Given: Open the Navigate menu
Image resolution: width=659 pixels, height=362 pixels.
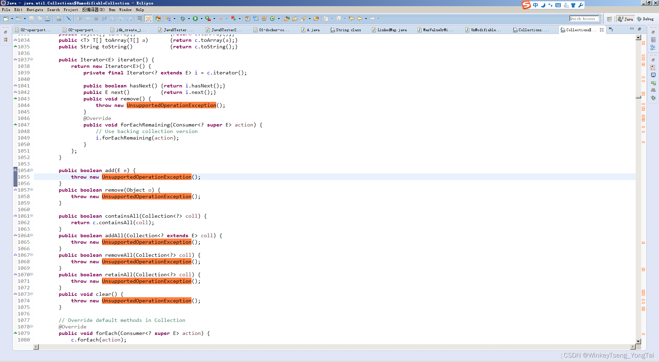Looking at the screenshot, I should pyautogui.click(x=35, y=10).
